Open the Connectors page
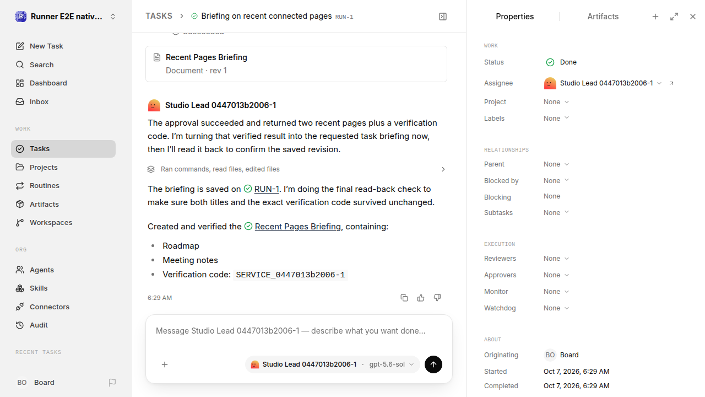This screenshot has width=705, height=397. [63, 307]
